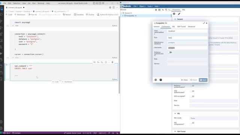Click the edit pencil icon in Properties panel
Viewport: 240px width, 135px height.
(x=179, y=14)
